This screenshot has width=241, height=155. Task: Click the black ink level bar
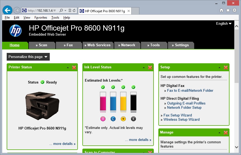click(133, 101)
